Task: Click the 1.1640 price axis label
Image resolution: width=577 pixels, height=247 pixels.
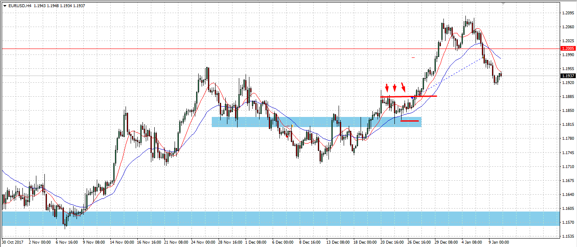Action: click(567, 195)
